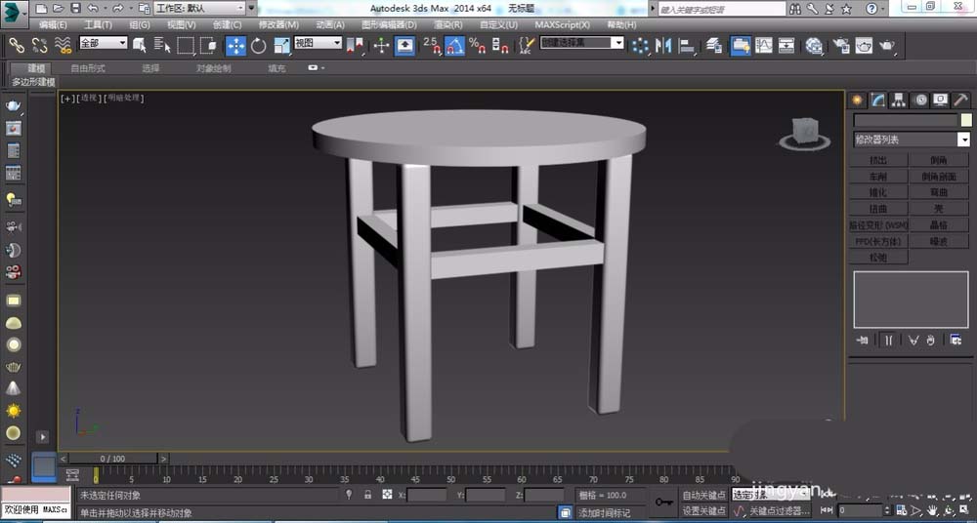Click the X coordinate input field
Viewport: 977px width, 523px height.
tap(427, 495)
